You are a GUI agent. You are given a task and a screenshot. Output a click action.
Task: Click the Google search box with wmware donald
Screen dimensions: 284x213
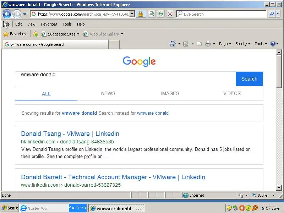125,79
